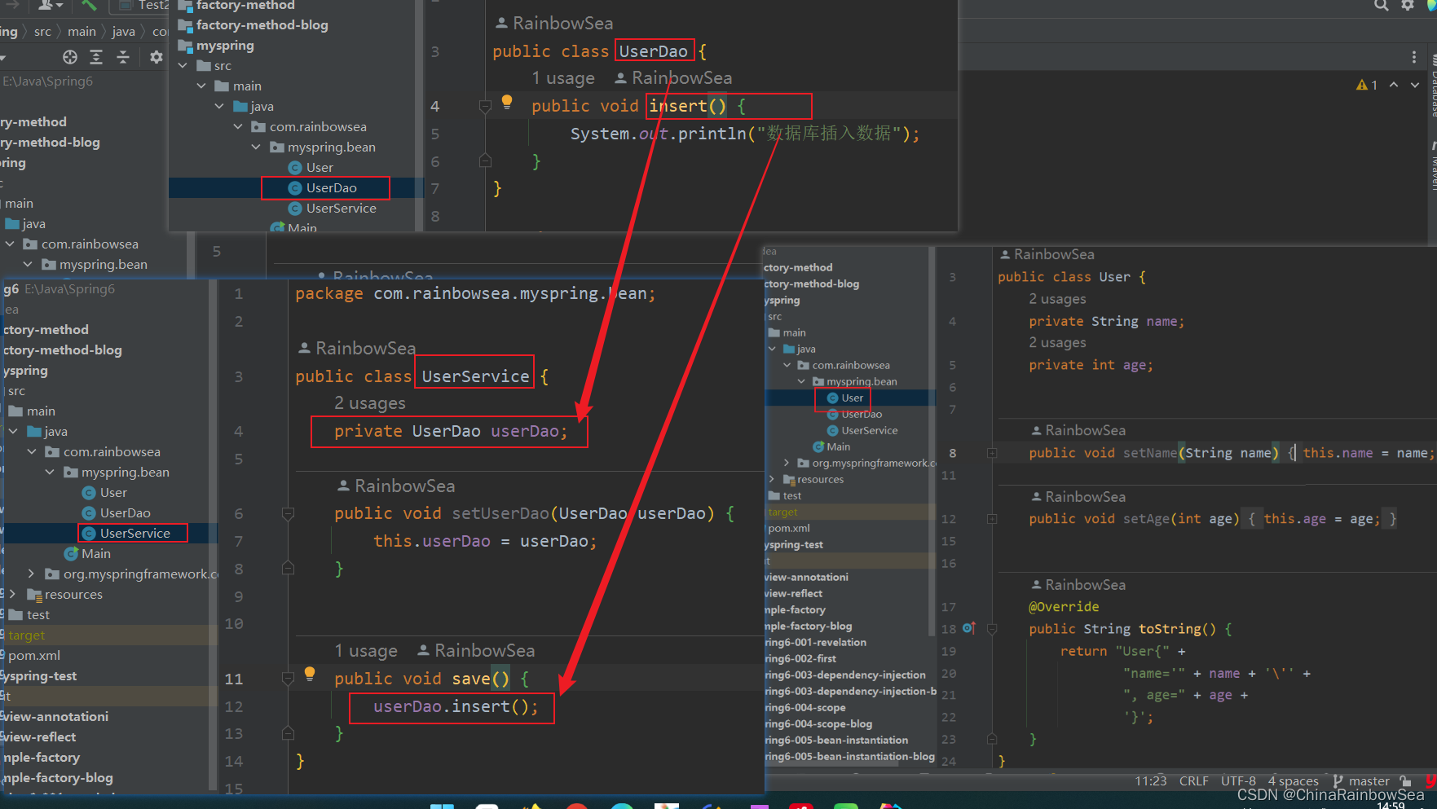Toggle the read-only lock icon in status bar

click(1405, 780)
